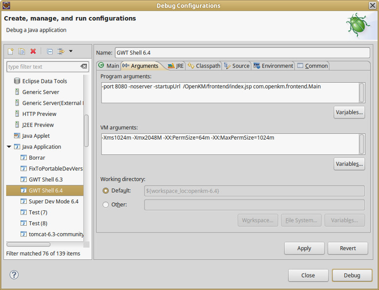Screen dimensions: 379x290
Task: Select Default working directory radio button
Action: coord(106,191)
